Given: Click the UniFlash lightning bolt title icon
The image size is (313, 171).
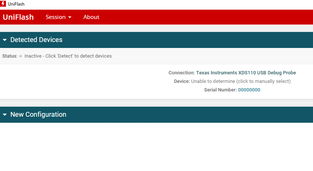Looking at the screenshot, I should tap(3, 4).
